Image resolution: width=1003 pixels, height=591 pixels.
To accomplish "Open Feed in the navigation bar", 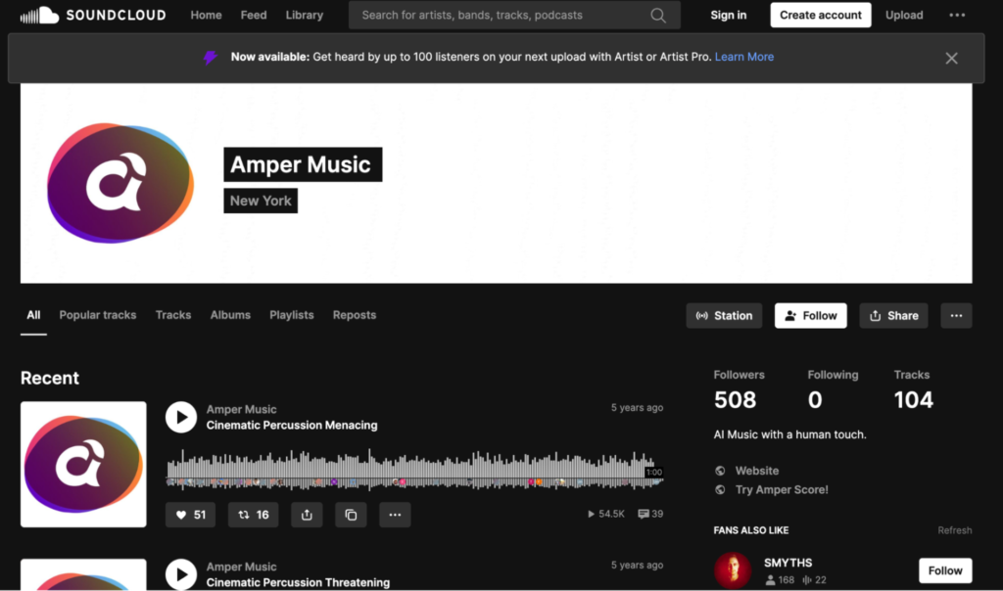I will coord(254,15).
